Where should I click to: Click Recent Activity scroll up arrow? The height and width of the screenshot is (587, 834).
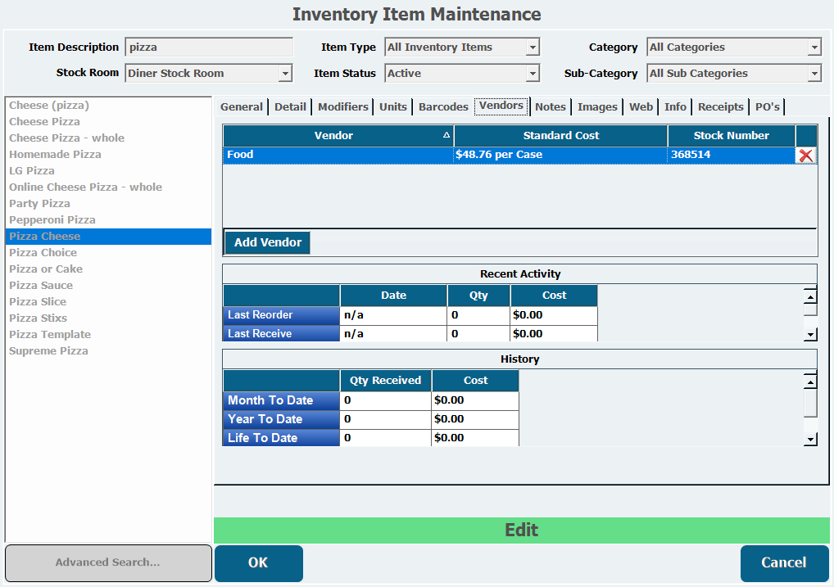pyautogui.click(x=810, y=297)
